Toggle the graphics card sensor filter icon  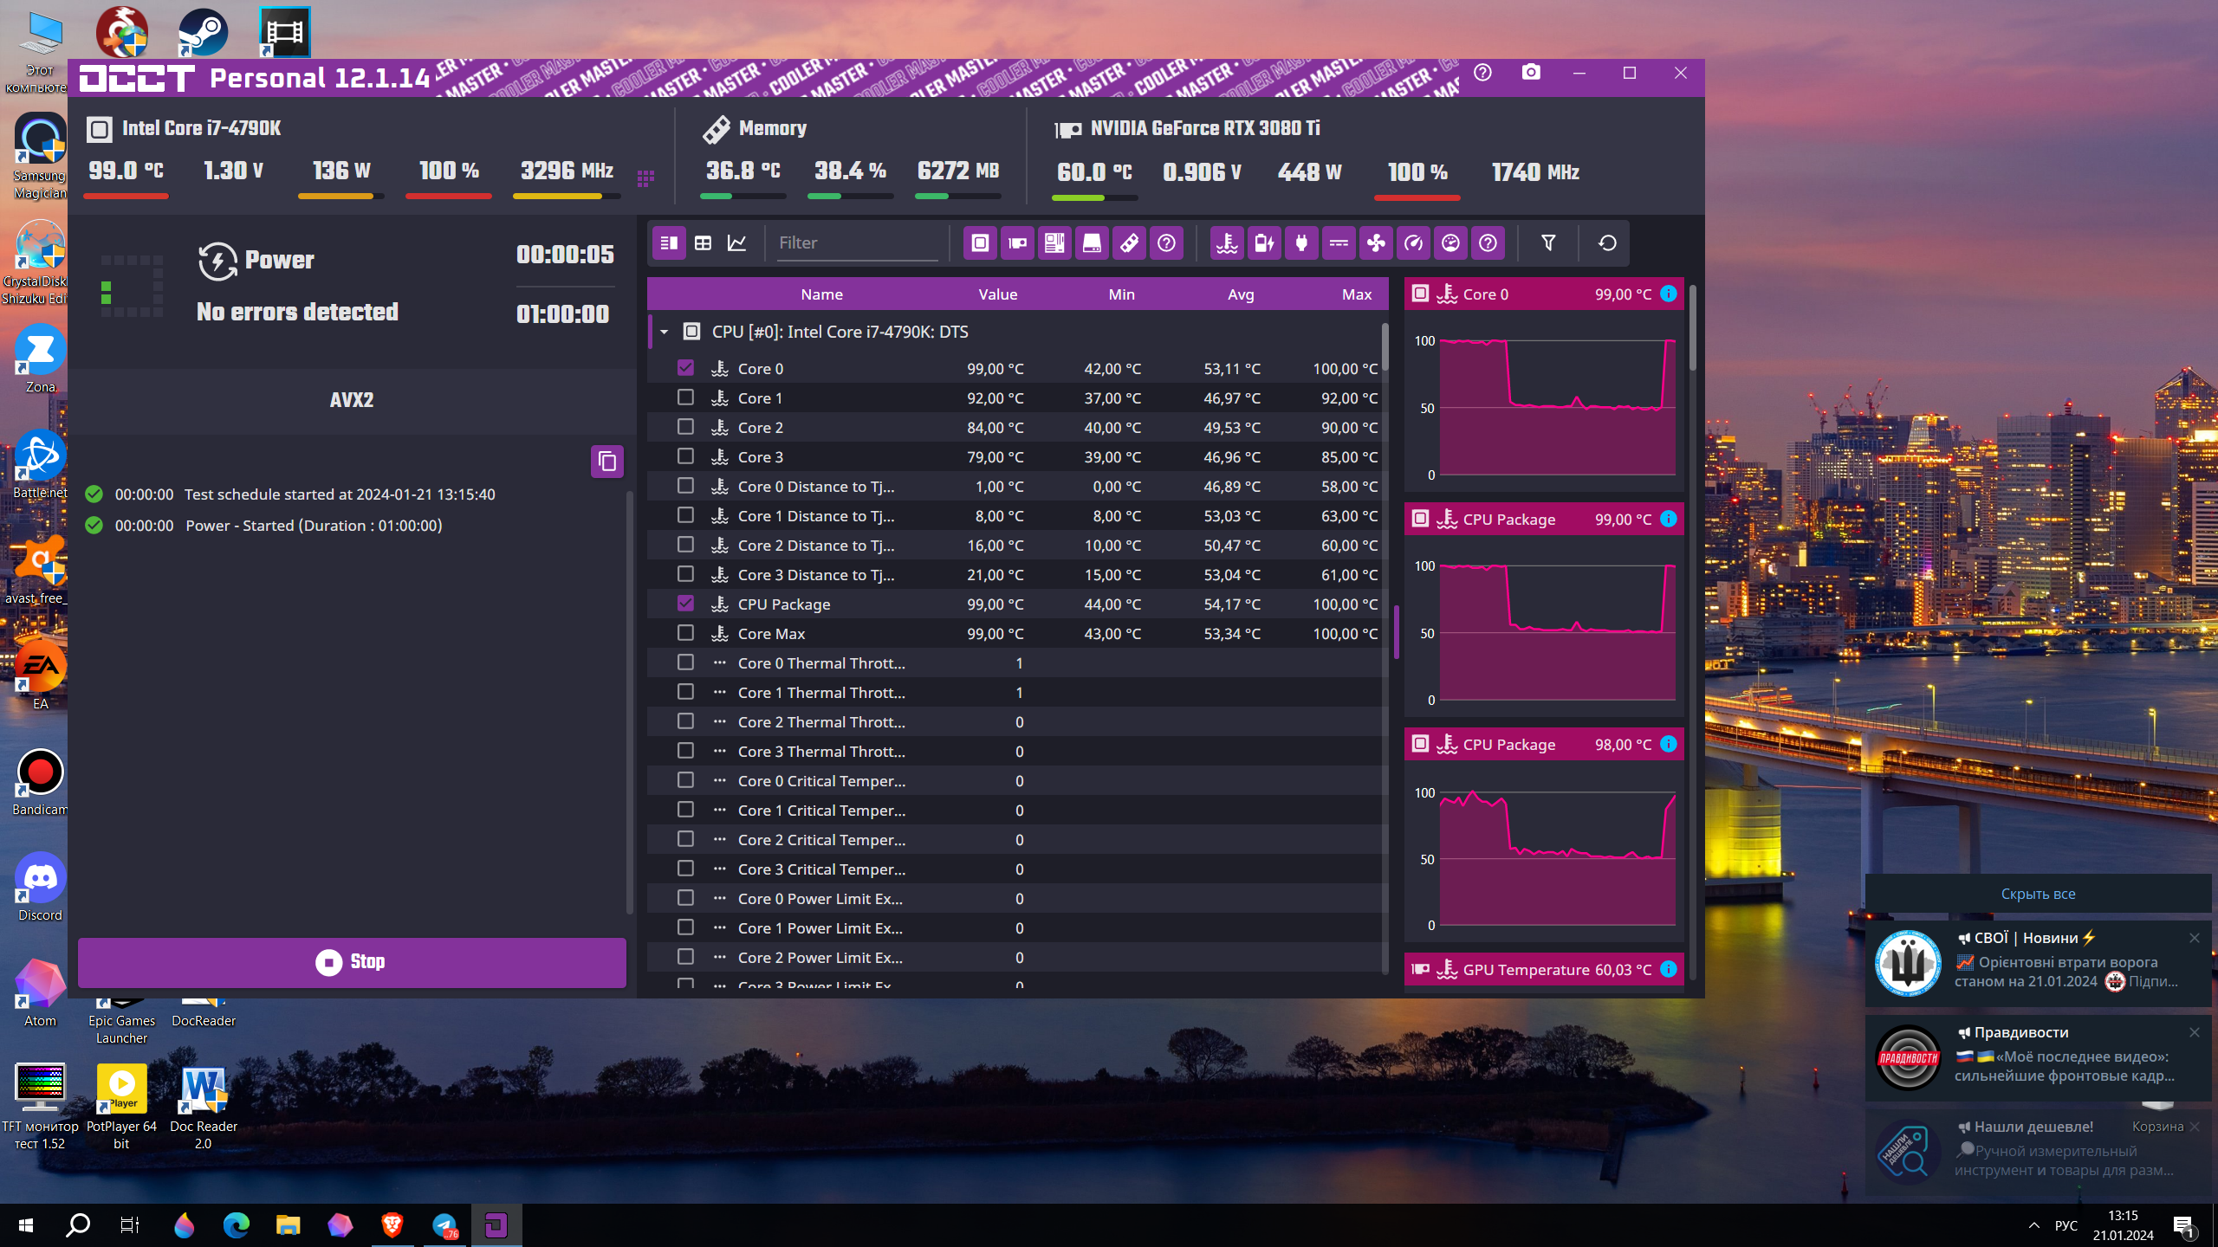pyautogui.click(x=1017, y=243)
